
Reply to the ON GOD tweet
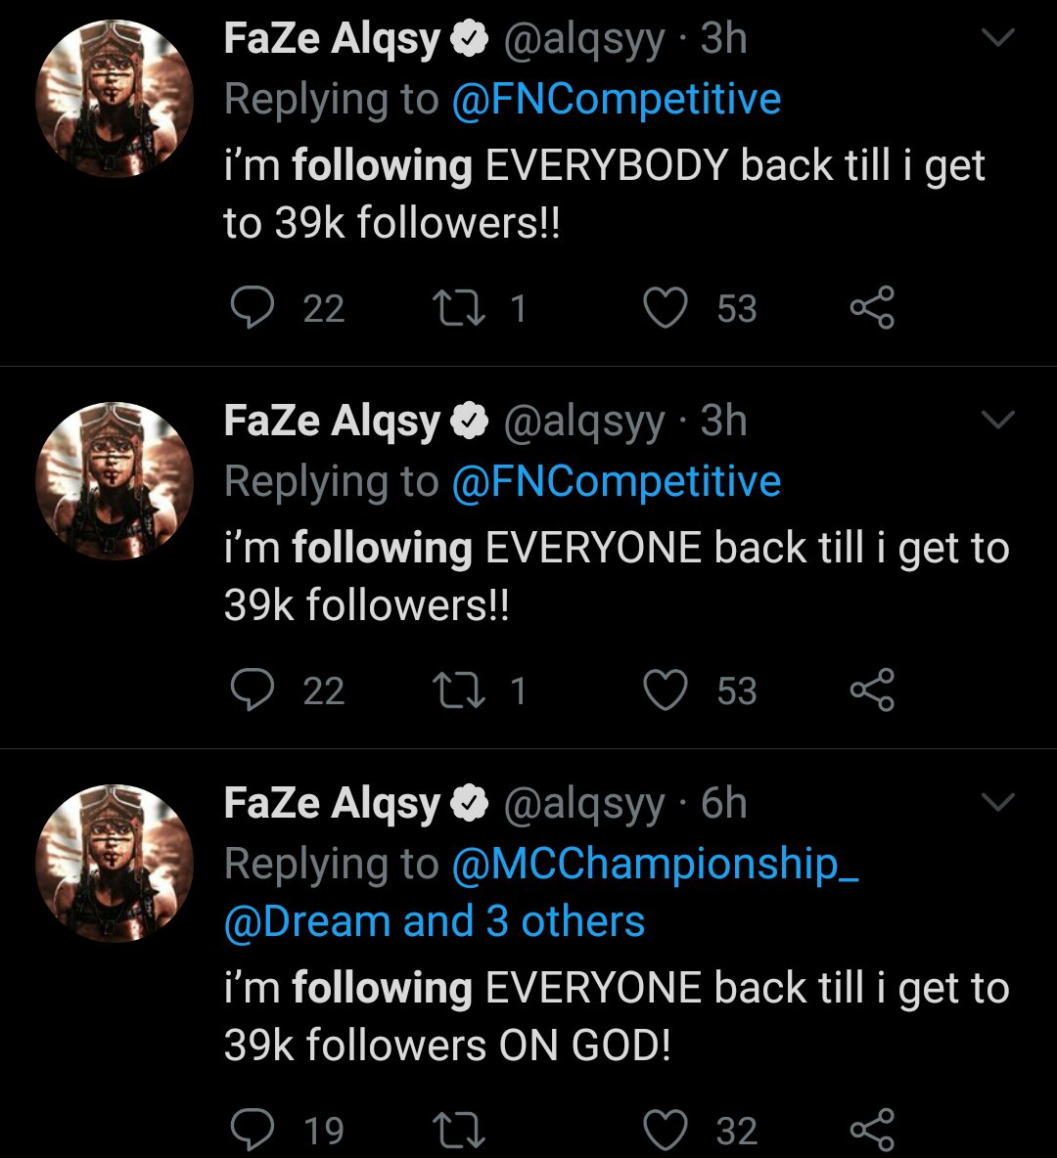tap(253, 1131)
